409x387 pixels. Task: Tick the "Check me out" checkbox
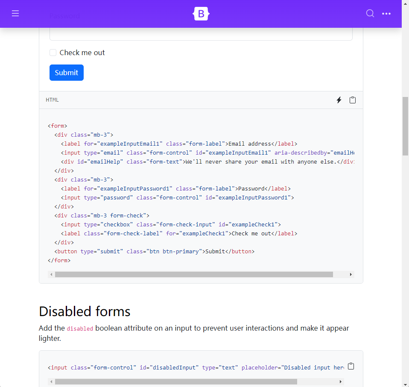click(53, 53)
